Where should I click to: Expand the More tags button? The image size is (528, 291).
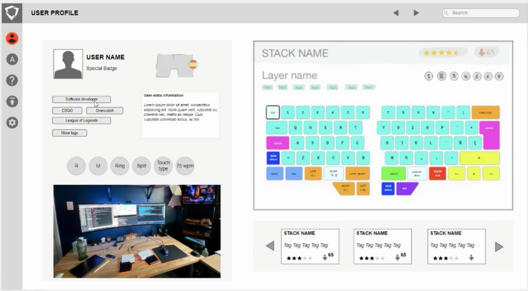(70, 133)
